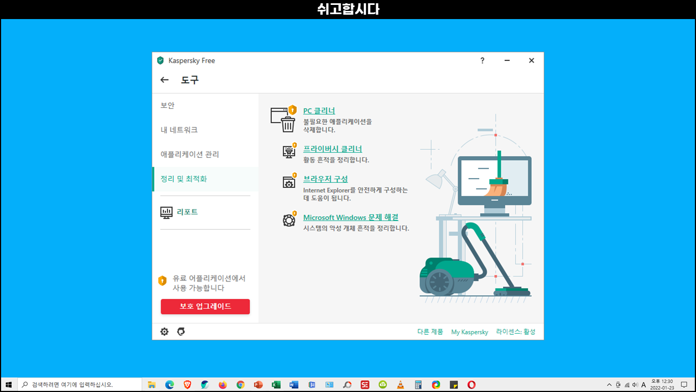The height and width of the screenshot is (392, 696).
Task: Click the Windows Start button
Action: click(9, 385)
